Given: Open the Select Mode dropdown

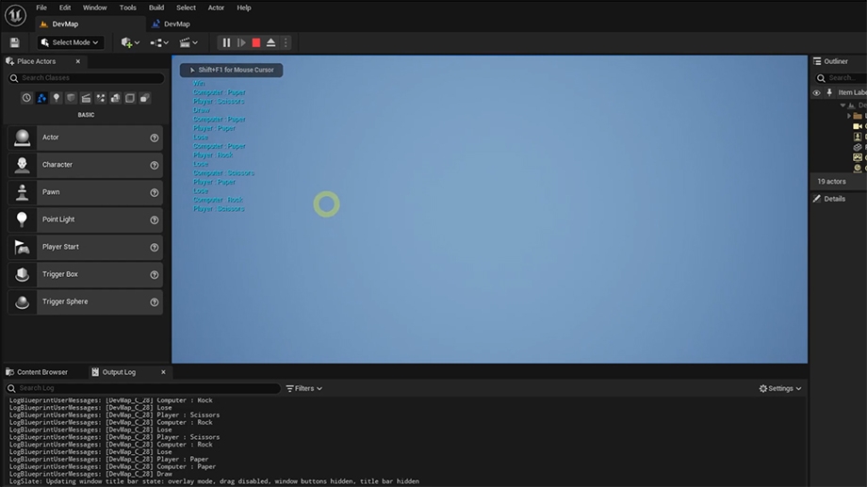Looking at the screenshot, I should [x=71, y=42].
